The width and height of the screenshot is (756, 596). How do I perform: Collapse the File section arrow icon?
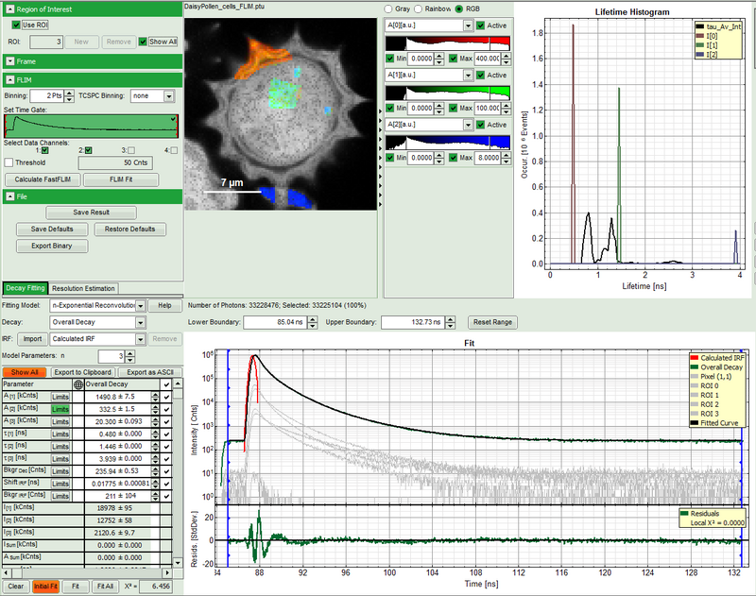(x=9, y=196)
